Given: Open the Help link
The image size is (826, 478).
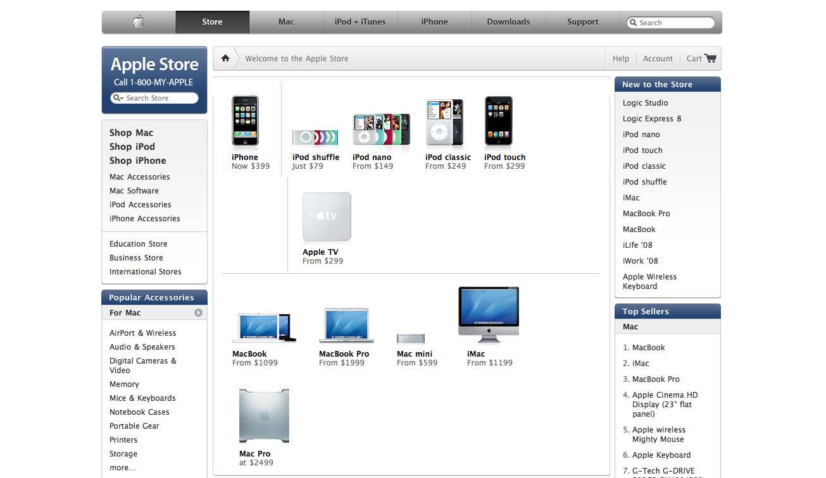Looking at the screenshot, I should (621, 59).
